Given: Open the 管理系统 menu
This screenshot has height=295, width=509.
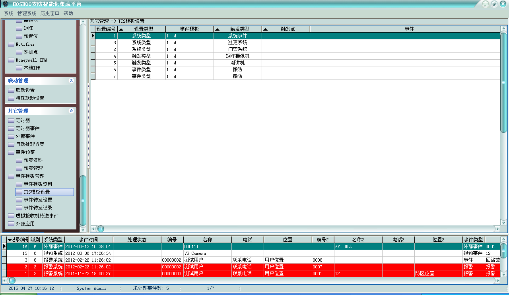Looking at the screenshot, I should click(27, 14).
